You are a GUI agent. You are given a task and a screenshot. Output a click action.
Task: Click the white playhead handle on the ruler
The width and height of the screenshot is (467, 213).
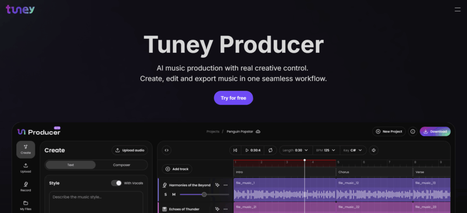[x=304, y=160]
